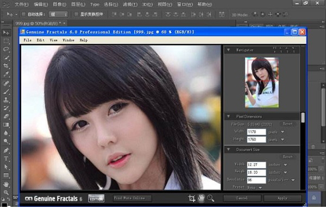The image size is (326, 215).
Task: Select the Quick Selection tool
Action: [x=6, y=58]
